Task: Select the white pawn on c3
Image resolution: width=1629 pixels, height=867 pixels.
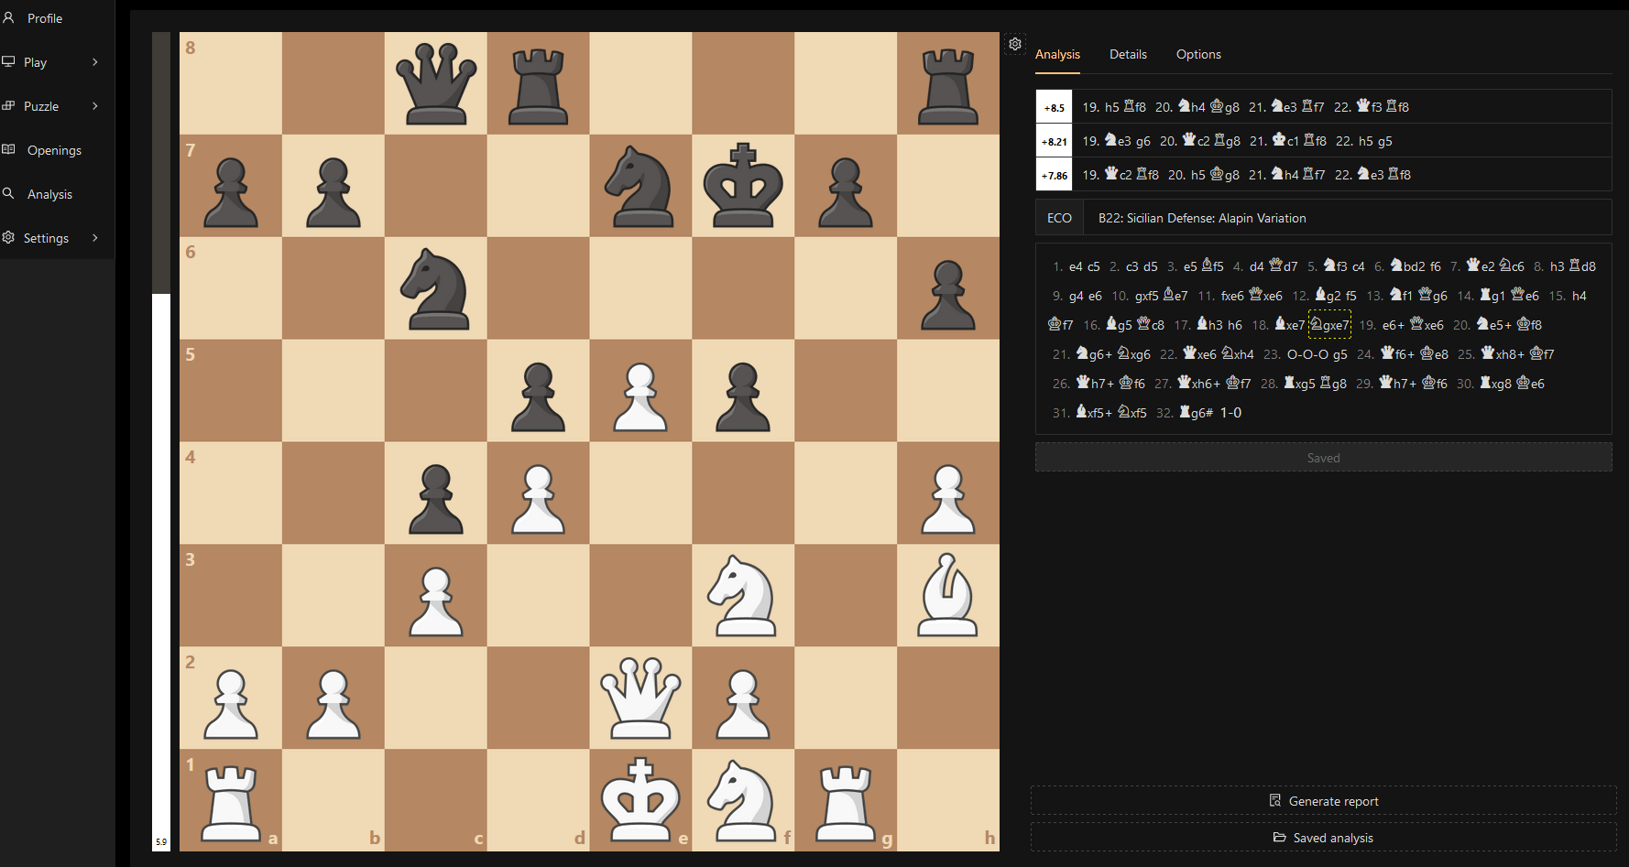Action: coord(436,601)
